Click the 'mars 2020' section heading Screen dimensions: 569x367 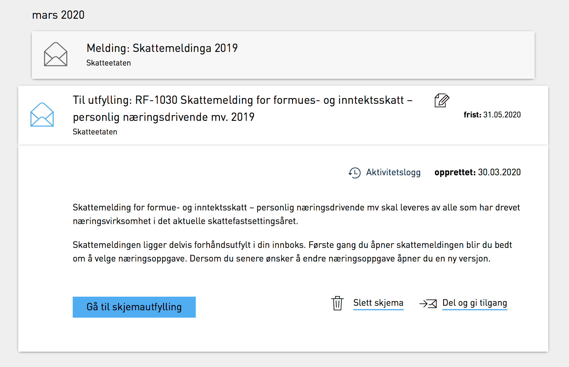click(x=58, y=15)
